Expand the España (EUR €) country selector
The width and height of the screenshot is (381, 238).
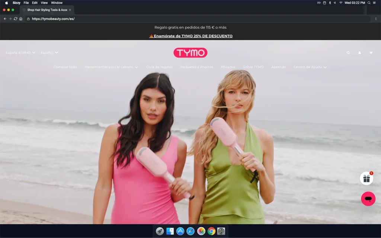pos(20,53)
